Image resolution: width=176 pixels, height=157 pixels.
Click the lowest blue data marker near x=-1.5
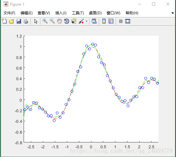coord(54,121)
